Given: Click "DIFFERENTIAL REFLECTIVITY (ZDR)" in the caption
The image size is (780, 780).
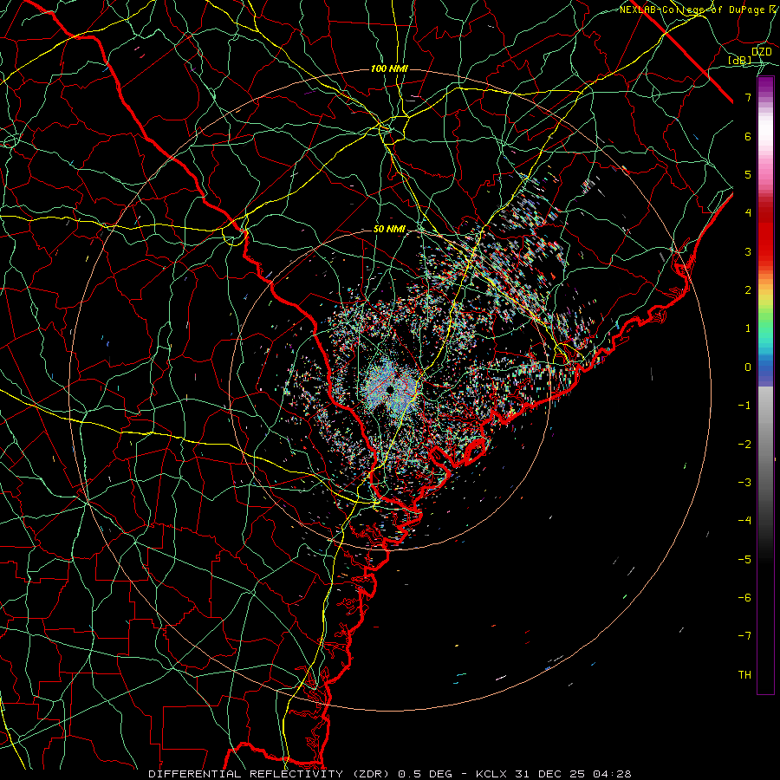Looking at the screenshot, I should [x=270, y=774].
